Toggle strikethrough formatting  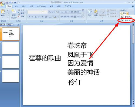[x=39, y=17]
